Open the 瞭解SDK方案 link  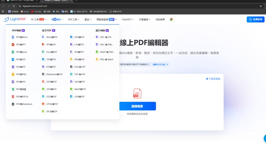coord(160,65)
